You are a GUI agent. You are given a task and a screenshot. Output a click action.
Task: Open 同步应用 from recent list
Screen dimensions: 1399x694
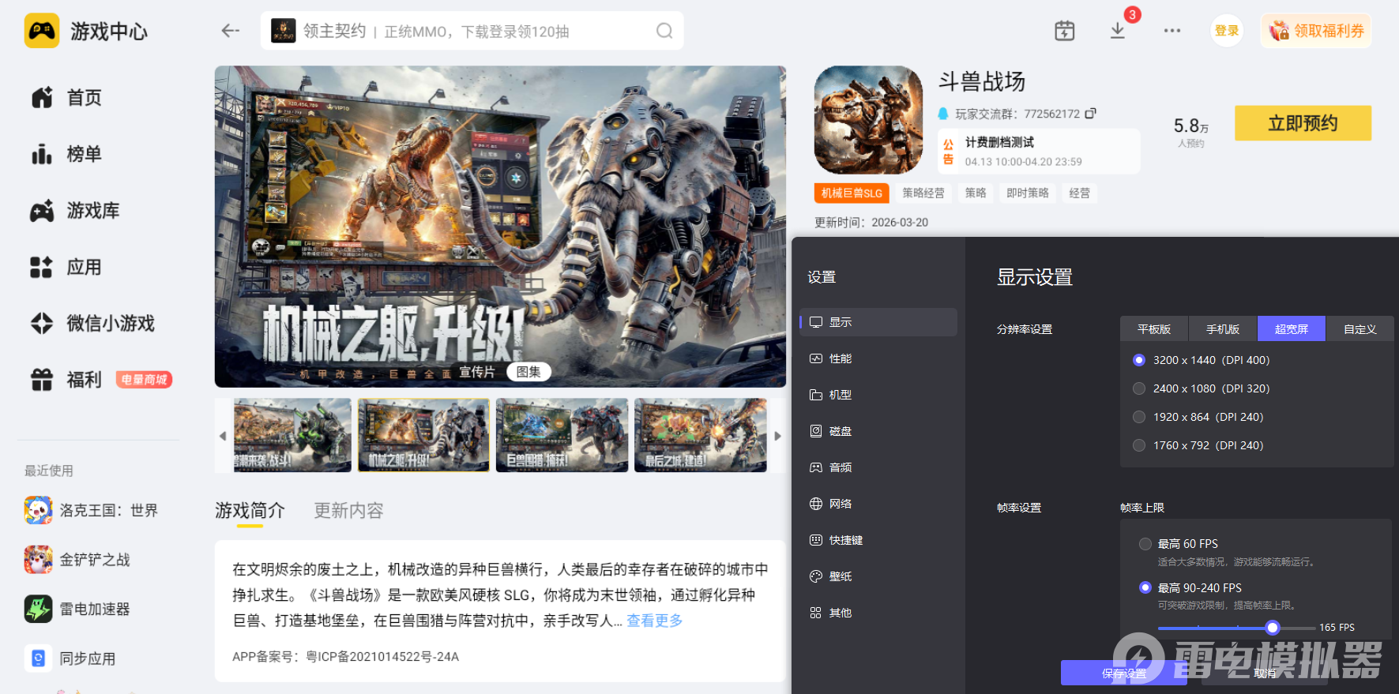[x=70, y=658]
